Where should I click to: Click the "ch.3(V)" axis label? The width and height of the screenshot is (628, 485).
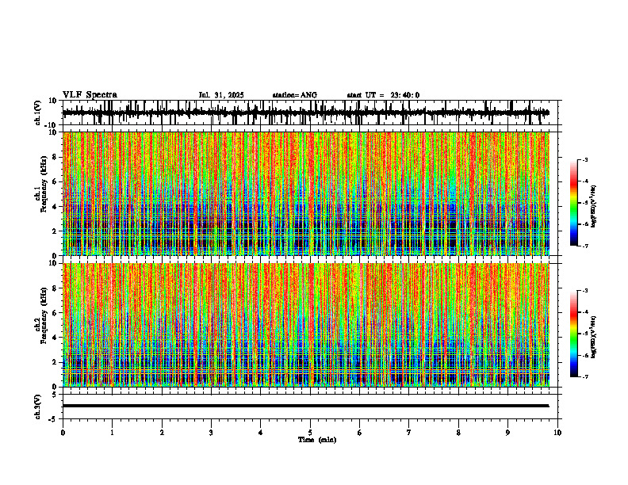tap(38, 407)
